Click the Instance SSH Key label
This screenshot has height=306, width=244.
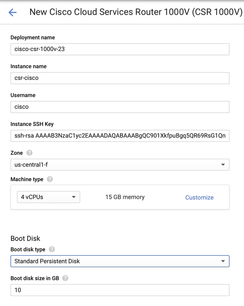32,124
